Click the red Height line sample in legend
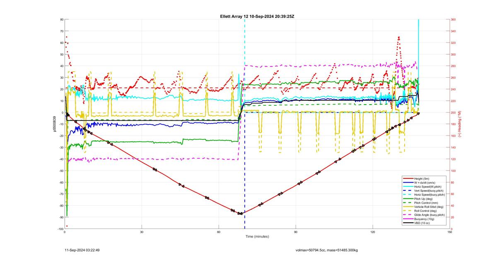This screenshot has height=257, width=497. (x=408, y=178)
